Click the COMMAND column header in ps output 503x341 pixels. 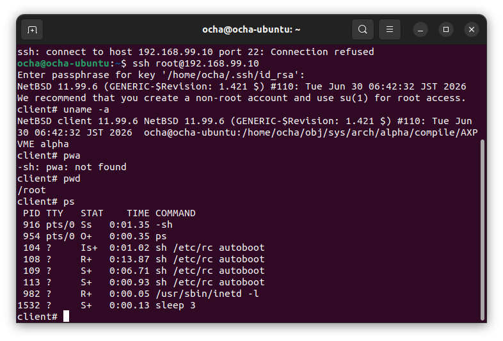(175, 213)
